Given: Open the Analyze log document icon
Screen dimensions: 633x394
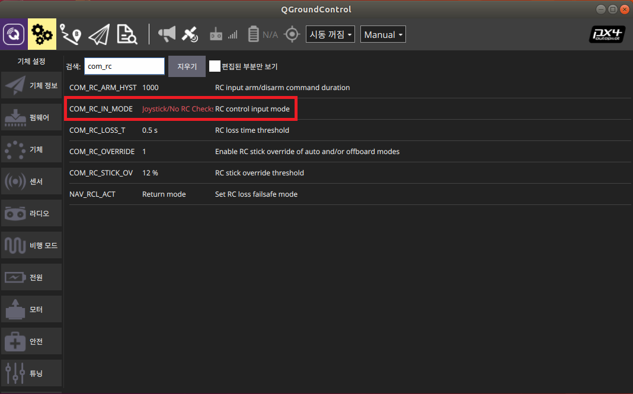Looking at the screenshot, I should [x=127, y=34].
